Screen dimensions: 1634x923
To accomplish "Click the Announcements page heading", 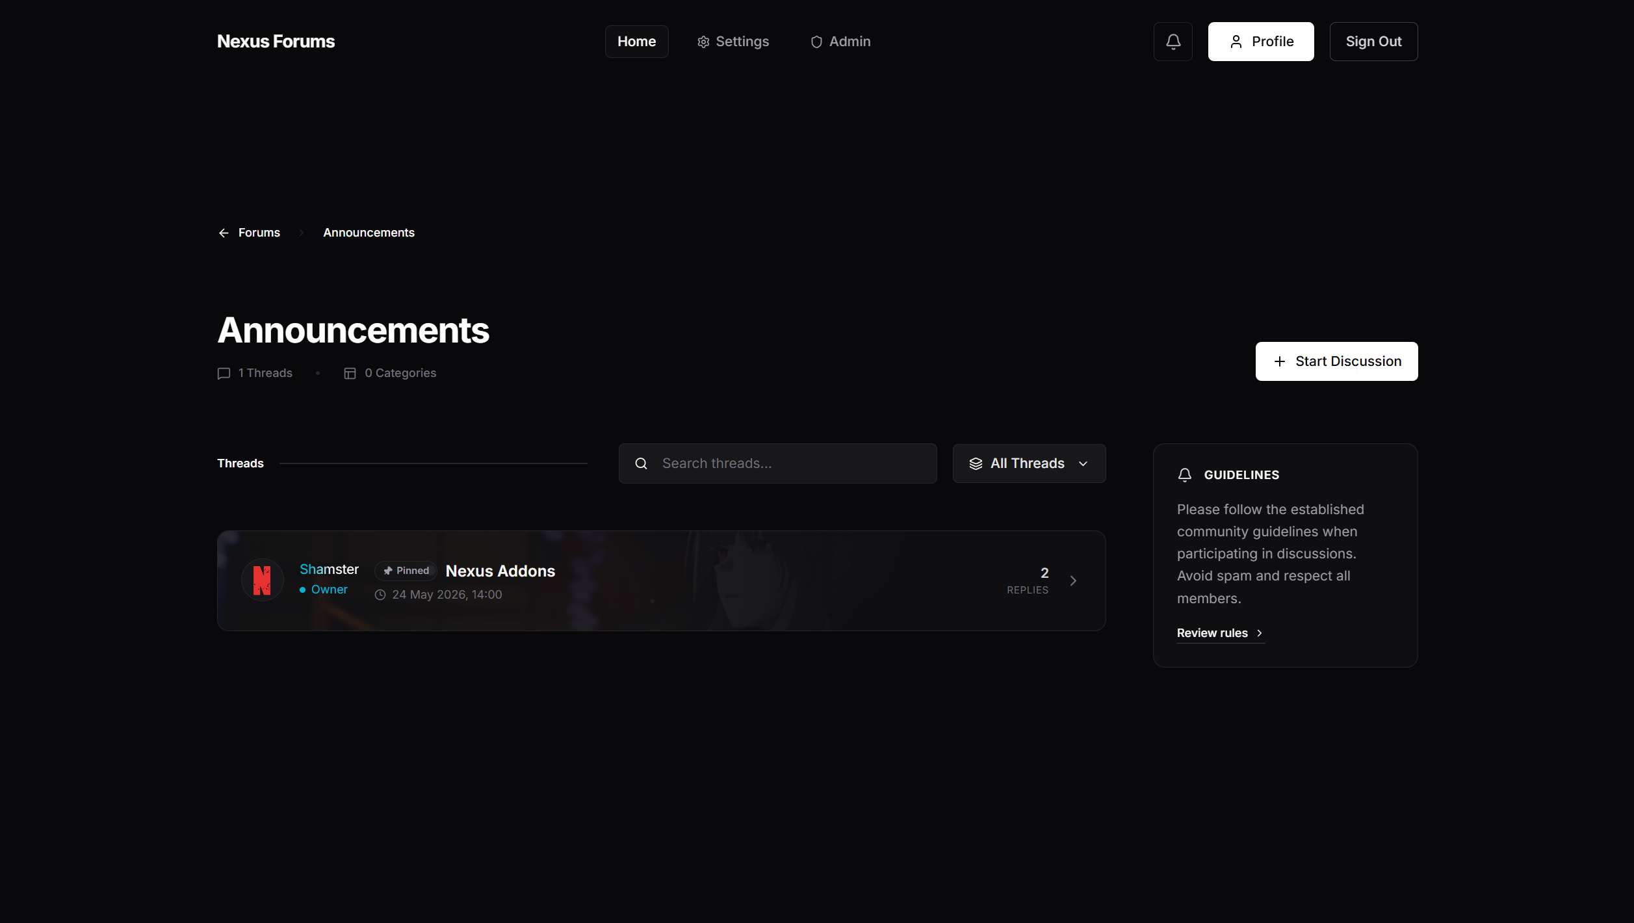I will tap(353, 330).
